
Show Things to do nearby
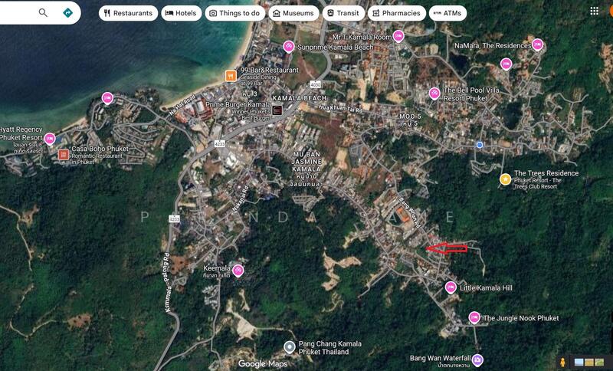point(234,13)
